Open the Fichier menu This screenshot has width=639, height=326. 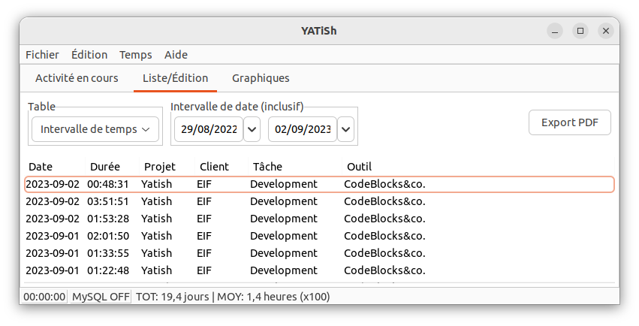pyautogui.click(x=42, y=55)
